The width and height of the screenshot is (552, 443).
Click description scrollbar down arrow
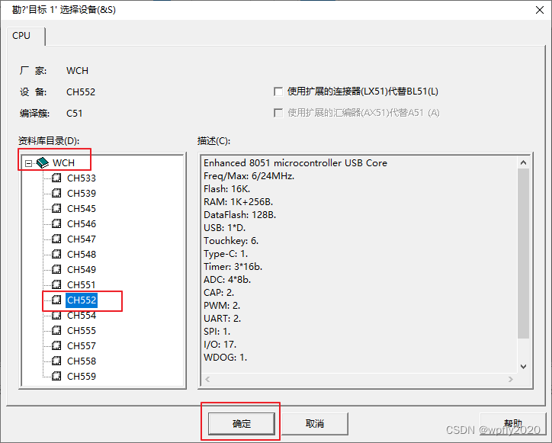click(523, 367)
